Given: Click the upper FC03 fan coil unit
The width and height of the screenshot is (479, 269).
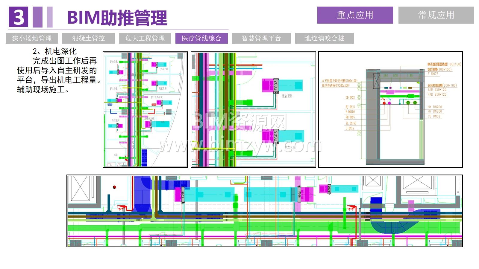Looking at the screenshot, I should tap(276, 86).
